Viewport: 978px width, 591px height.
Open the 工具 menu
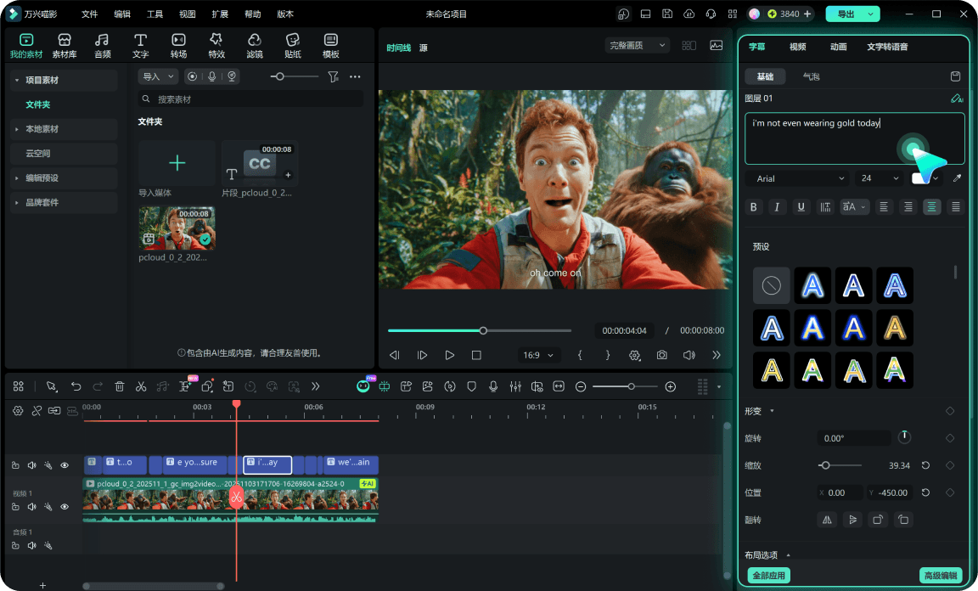[x=155, y=14]
